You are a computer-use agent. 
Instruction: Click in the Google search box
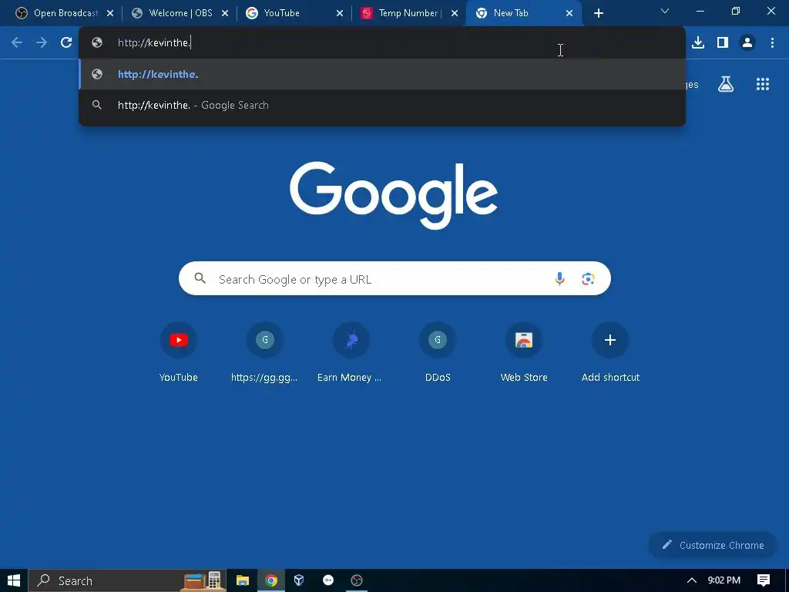coord(394,278)
